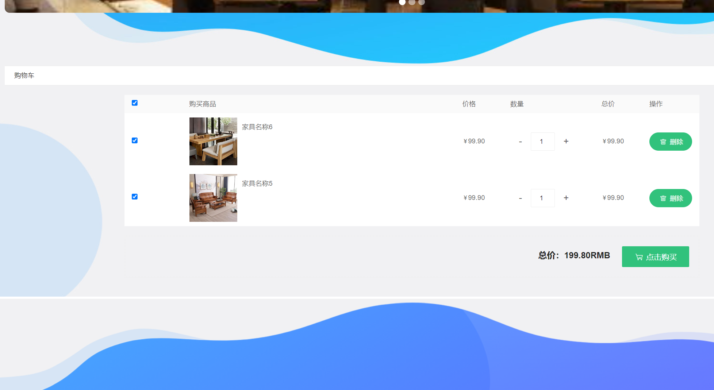Click the 购物车 section heading
Viewport: 714px width, 390px height.
tap(24, 76)
